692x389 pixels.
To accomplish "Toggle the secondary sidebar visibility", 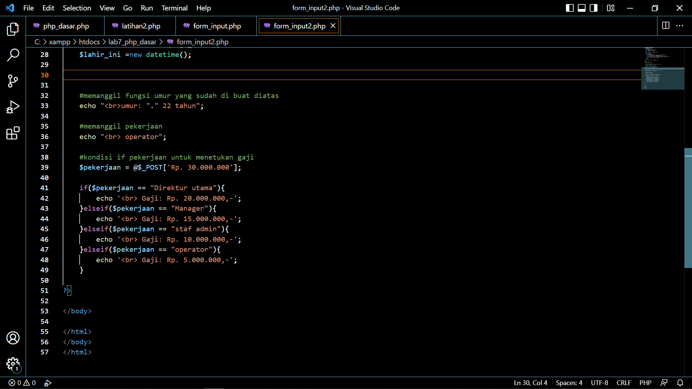I will 593,8.
